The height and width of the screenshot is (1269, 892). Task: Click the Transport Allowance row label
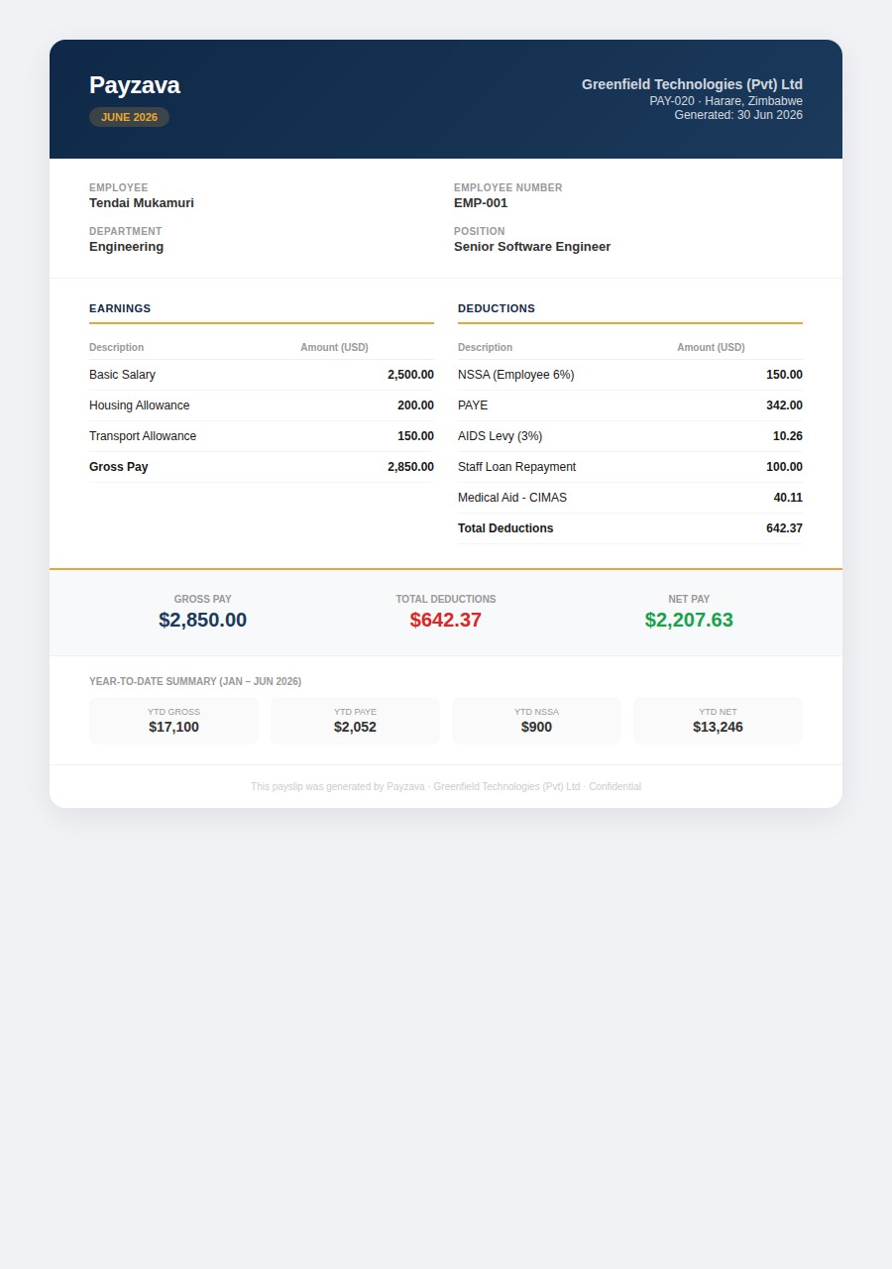coord(143,436)
